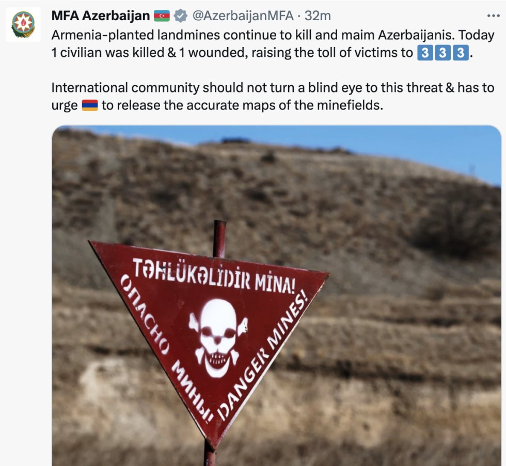Open the MFA Azerbaijan display name link
The image size is (506, 466).
100,15
